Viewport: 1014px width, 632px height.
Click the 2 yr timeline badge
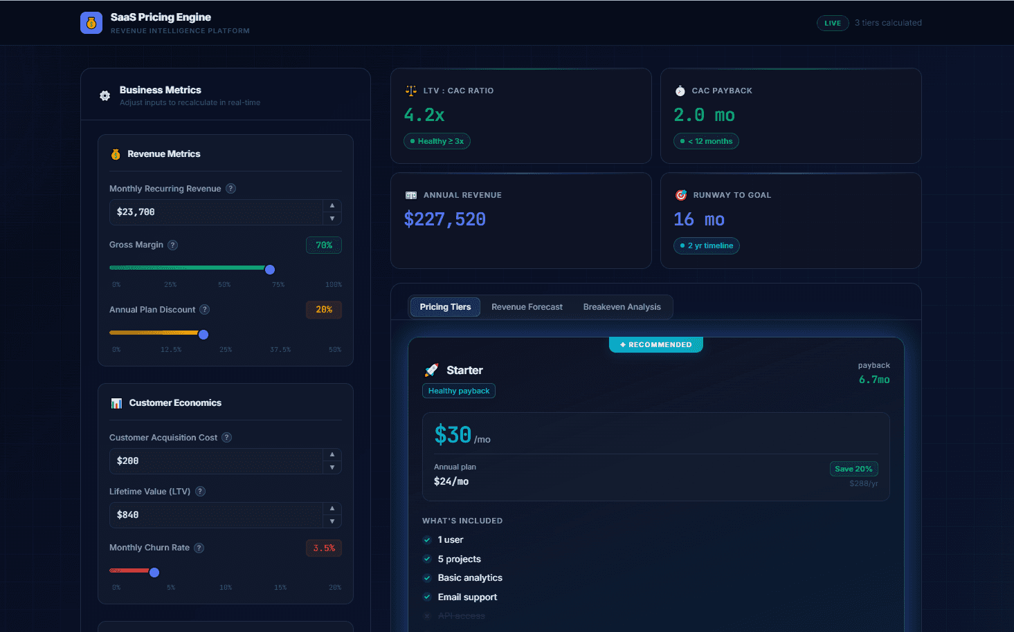tap(707, 245)
